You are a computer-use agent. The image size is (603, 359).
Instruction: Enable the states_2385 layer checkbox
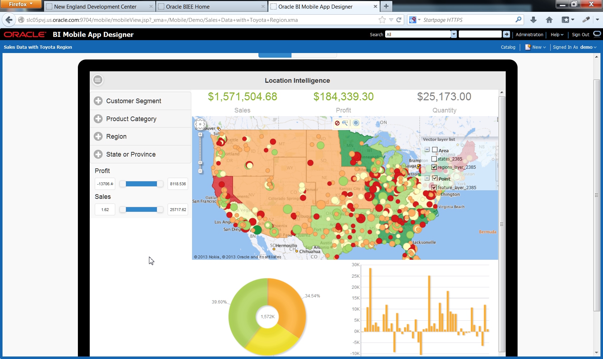pyautogui.click(x=434, y=159)
